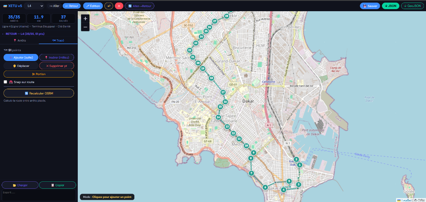Click the '51 points' count label
Image resolution: width=426 pixels, height=202 pixels.
[x=12, y=50]
